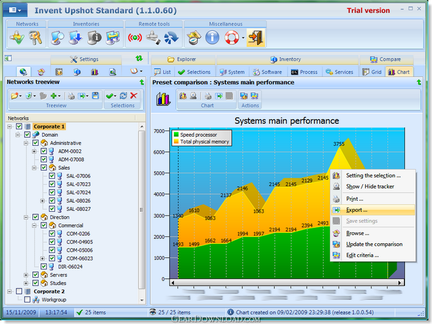
Task: Toggle the DIR-06024 checkbox
Action: (43, 266)
